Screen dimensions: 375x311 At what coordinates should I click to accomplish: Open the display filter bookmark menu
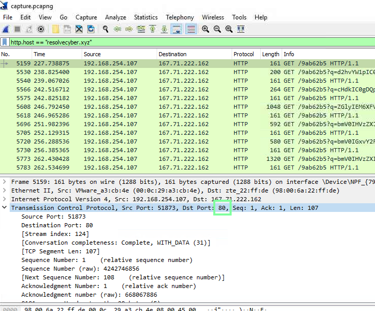(5, 42)
